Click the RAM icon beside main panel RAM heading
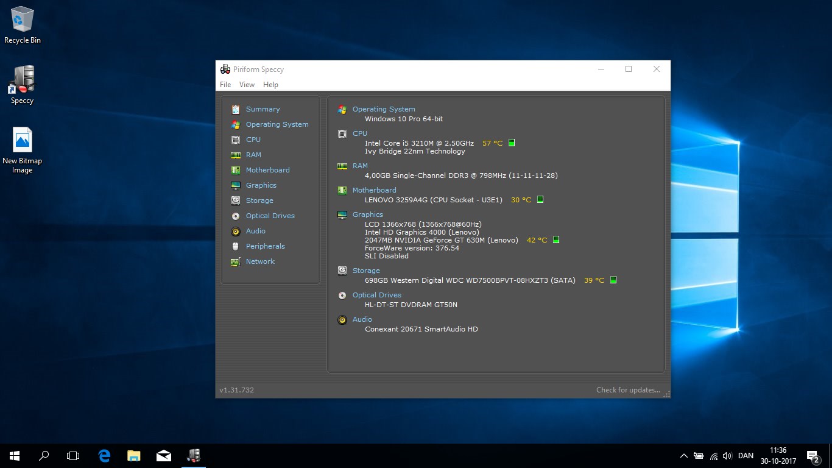Viewport: 832px width, 468px height. point(342,166)
